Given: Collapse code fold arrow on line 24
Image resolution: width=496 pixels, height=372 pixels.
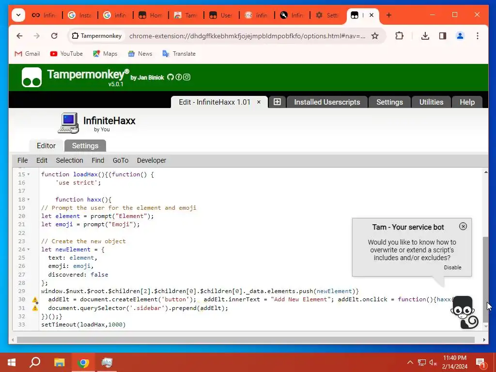Looking at the screenshot, I should [29, 249].
